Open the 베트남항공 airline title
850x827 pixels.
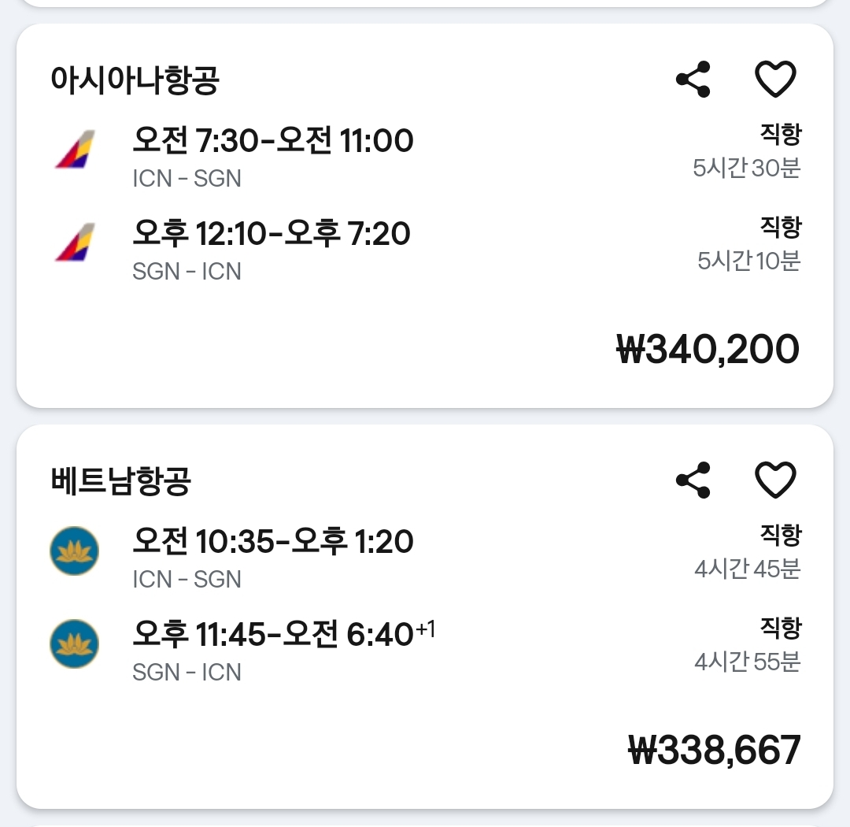(120, 481)
